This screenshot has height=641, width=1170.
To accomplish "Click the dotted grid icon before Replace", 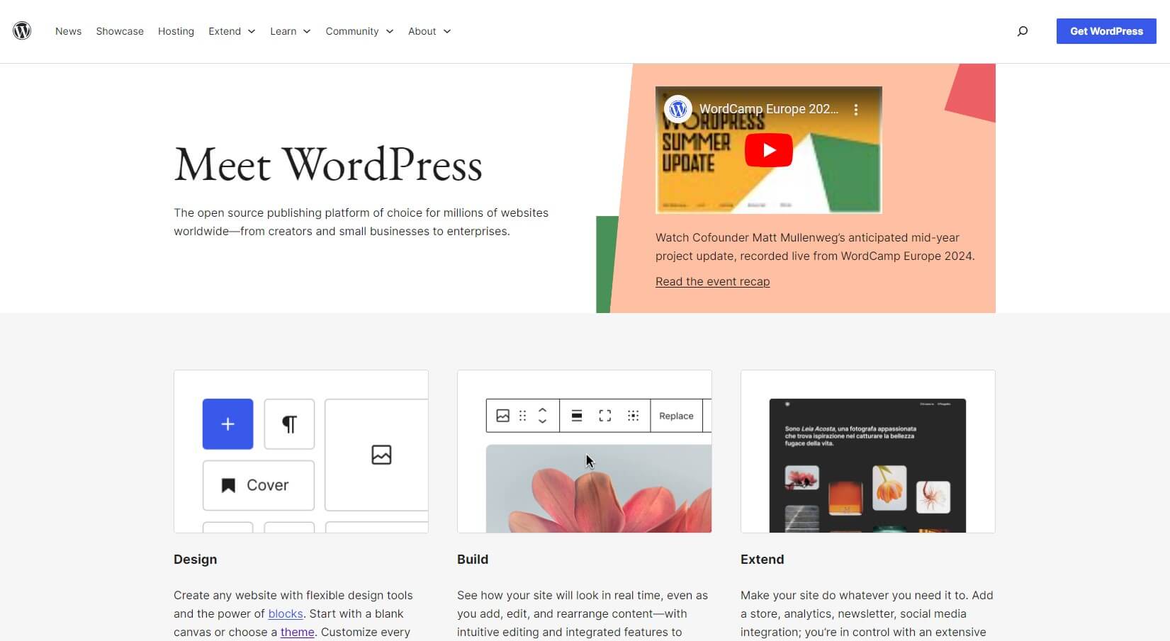I will pyautogui.click(x=633, y=416).
